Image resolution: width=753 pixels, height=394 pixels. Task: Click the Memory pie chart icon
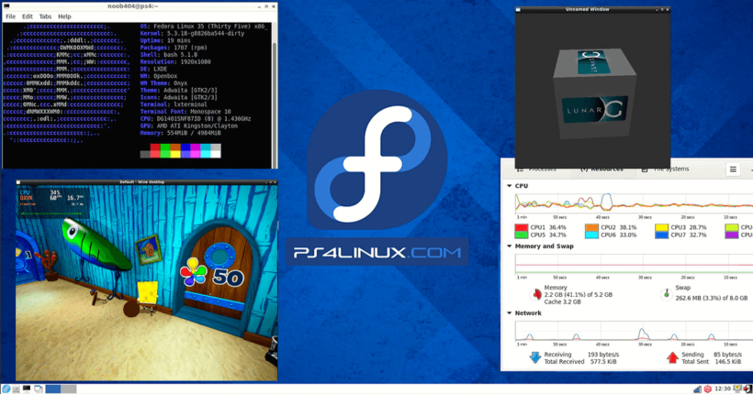click(x=535, y=294)
